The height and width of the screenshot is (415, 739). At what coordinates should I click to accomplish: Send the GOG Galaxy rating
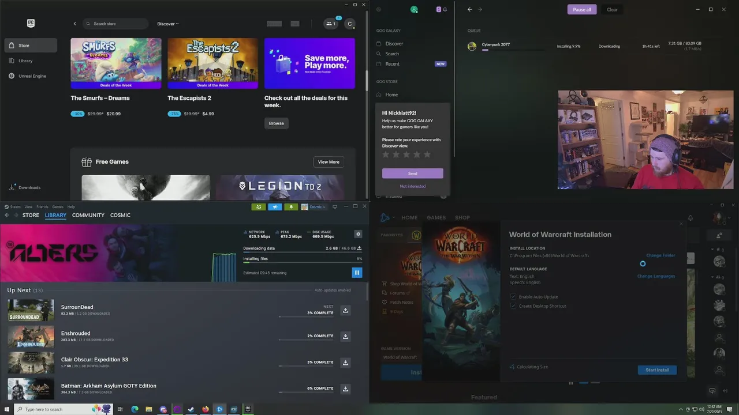pos(412,173)
